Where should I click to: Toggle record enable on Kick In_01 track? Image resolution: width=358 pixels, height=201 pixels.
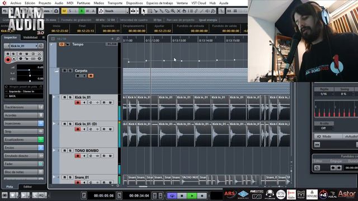point(78,103)
